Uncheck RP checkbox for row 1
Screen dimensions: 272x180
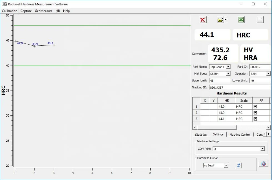[x=255, y=107]
